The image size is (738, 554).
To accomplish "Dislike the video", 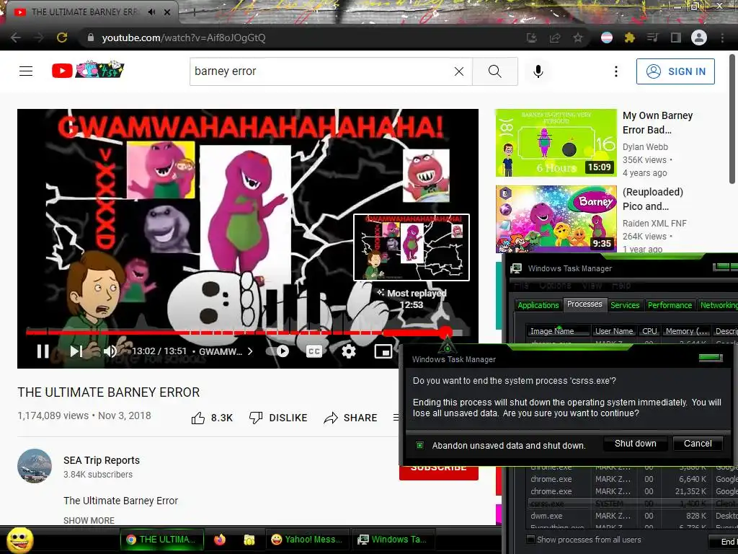I will (278, 418).
